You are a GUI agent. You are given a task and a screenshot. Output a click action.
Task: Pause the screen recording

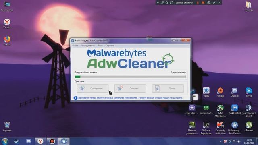tap(198, 3)
